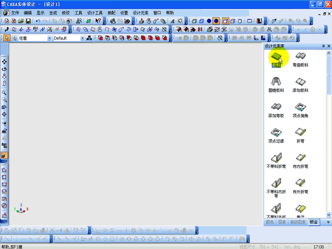Click the fifth red cube boolean icon, fully red top
The image size is (332, 249).
pos(129,38)
